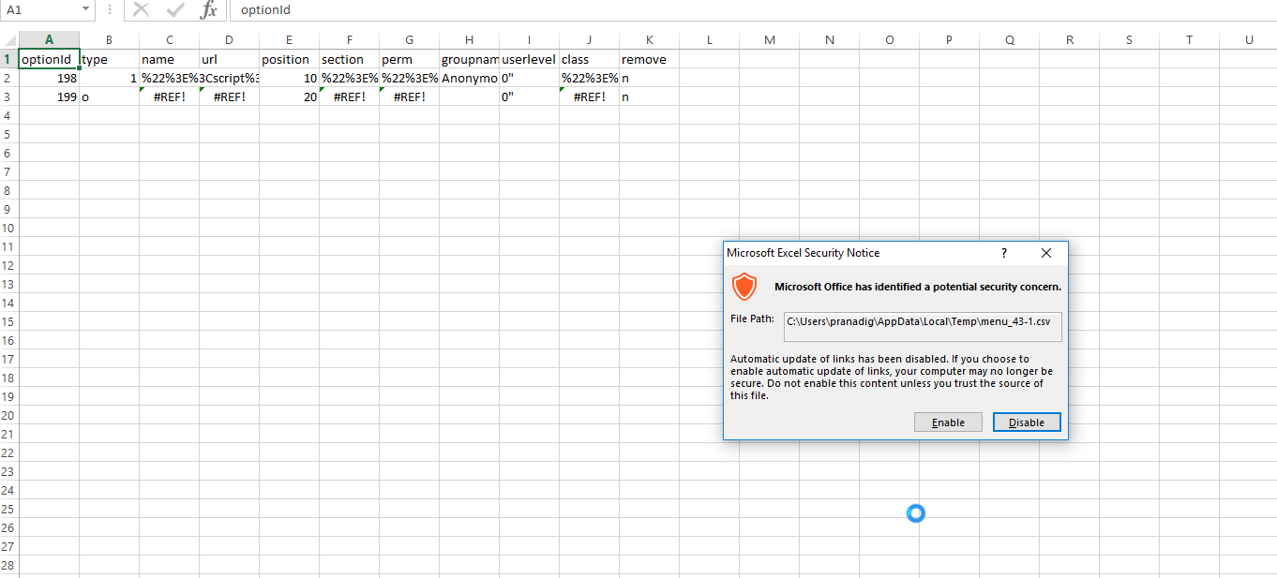Click the #REF! cell in name column

tap(169, 96)
